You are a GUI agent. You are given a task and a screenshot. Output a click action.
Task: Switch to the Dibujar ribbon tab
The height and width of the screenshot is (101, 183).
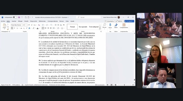click(20, 21)
